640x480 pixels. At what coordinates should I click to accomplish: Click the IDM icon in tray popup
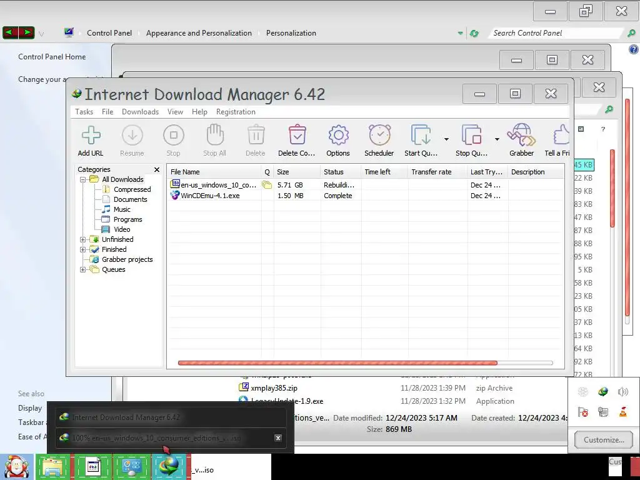pos(603,392)
